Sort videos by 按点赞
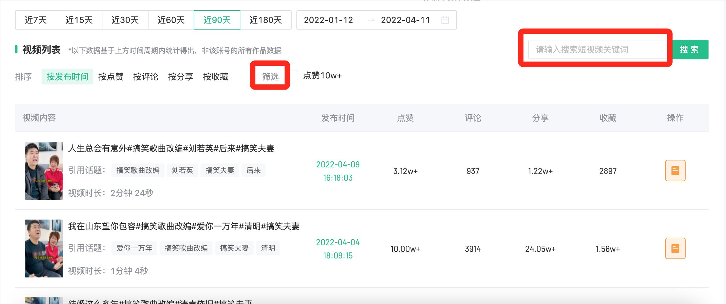Image resolution: width=726 pixels, height=304 pixels. (111, 77)
